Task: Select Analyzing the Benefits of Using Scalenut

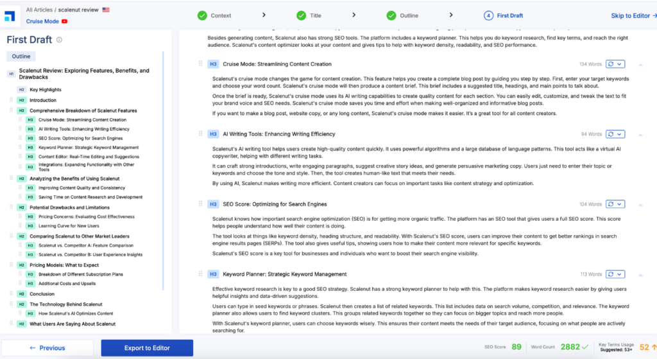Action: pyautogui.click(x=74, y=179)
